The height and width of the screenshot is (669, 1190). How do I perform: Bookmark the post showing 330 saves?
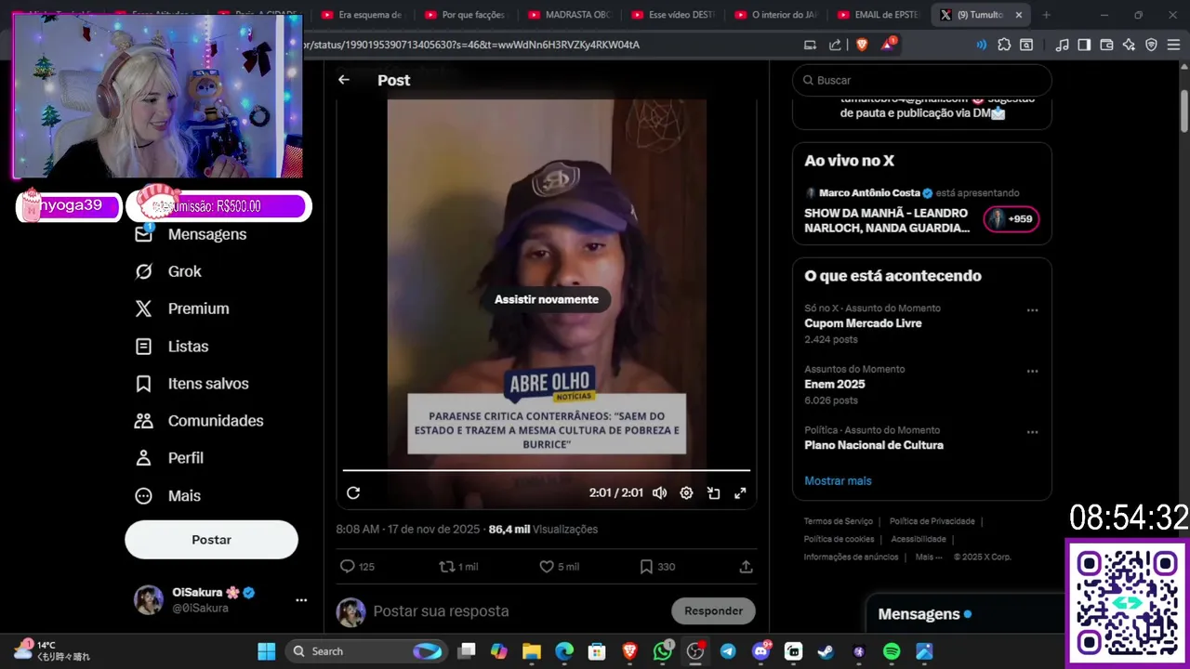click(646, 566)
